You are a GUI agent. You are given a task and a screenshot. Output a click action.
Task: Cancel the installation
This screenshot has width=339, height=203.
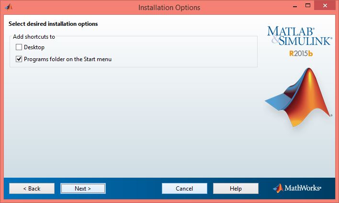(184, 189)
